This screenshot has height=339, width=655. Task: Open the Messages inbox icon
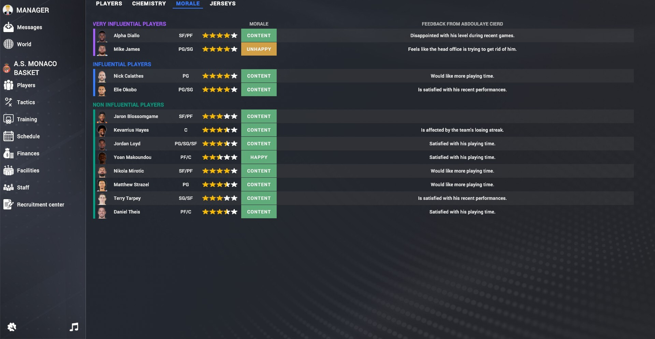coord(9,27)
